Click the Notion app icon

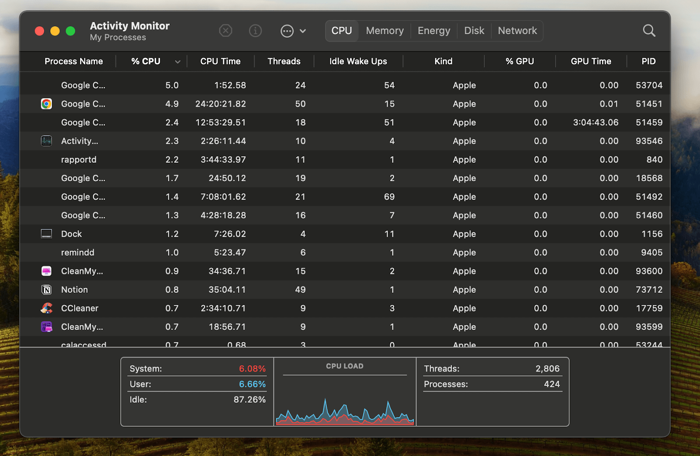pyautogui.click(x=46, y=290)
